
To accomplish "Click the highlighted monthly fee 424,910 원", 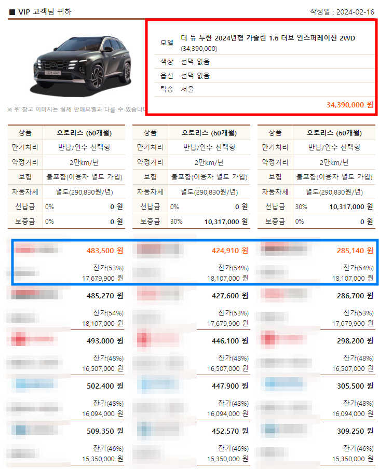I will pos(230,251).
